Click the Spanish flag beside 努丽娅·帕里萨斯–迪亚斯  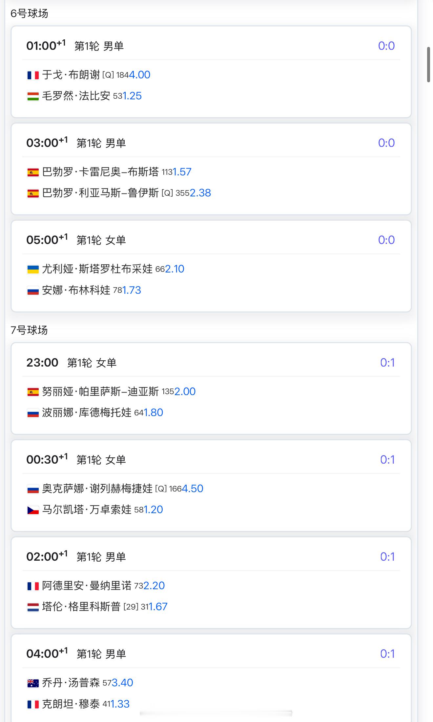pyautogui.click(x=33, y=392)
